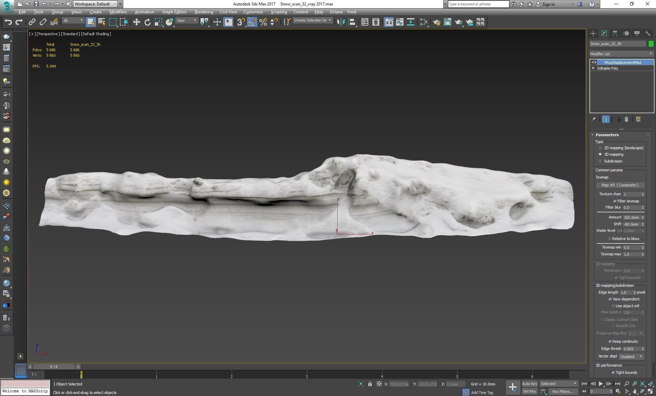Open the Modifier List dropdown
The width and height of the screenshot is (656, 396).
tap(621, 54)
